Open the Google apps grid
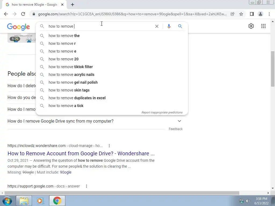Image resolution: width=275 pixels, height=206 pixels. [x=263, y=26]
